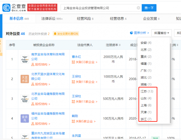Choose 浙江 (7) from province filter

[147, 119]
